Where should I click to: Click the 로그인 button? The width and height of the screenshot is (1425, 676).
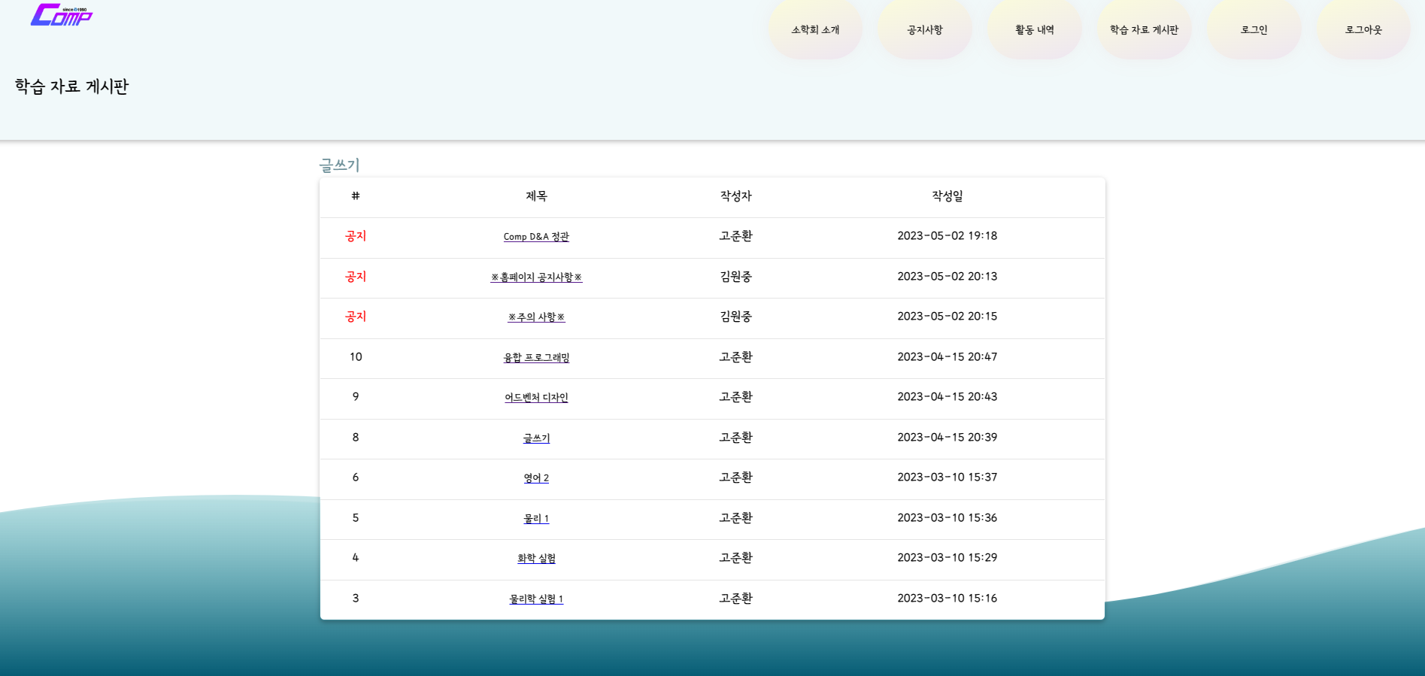pyautogui.click(x=1254, y=30)
